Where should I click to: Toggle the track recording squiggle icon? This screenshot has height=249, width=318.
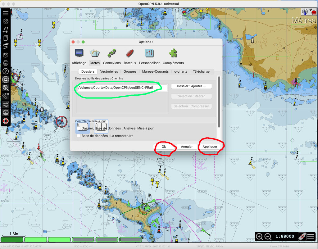click(6, 46)
